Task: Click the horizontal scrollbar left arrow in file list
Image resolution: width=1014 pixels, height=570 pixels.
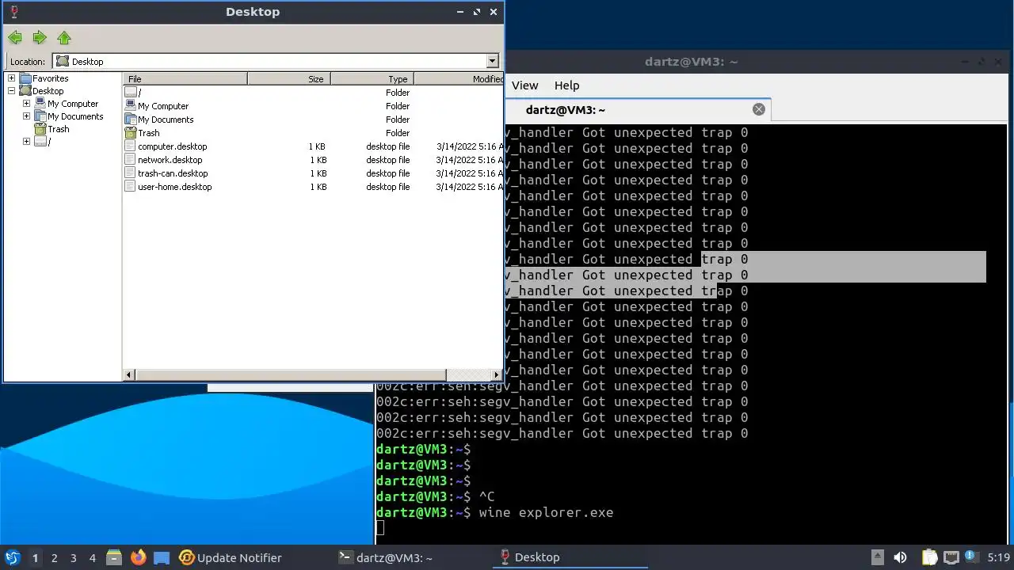Action: click(129, 374)
